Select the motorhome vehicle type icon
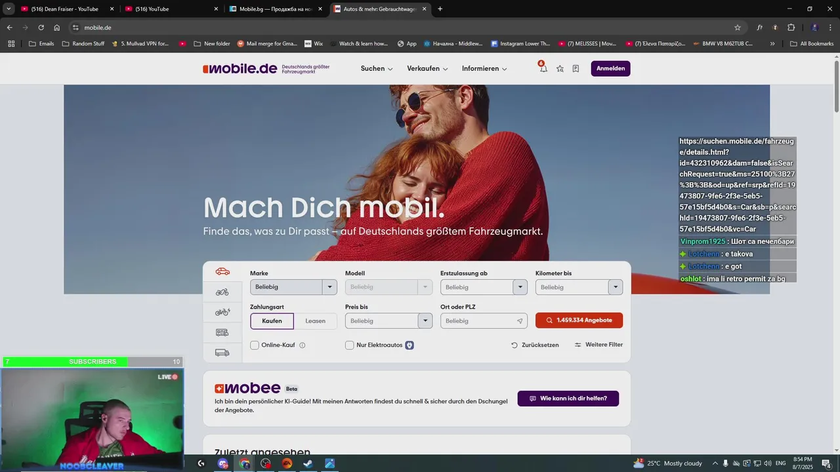This screenshot has width=840, height=472. pos(222,332)
